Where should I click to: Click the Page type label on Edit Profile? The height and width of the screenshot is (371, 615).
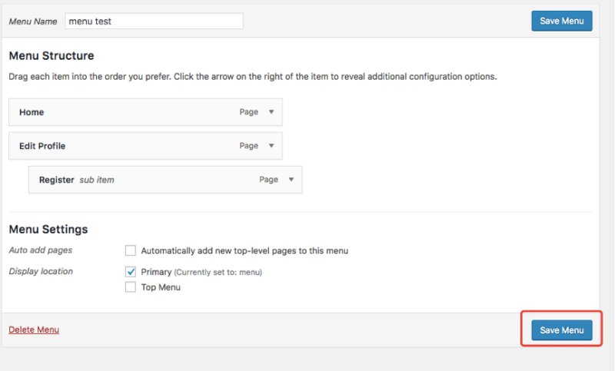(x=248, y=146)
